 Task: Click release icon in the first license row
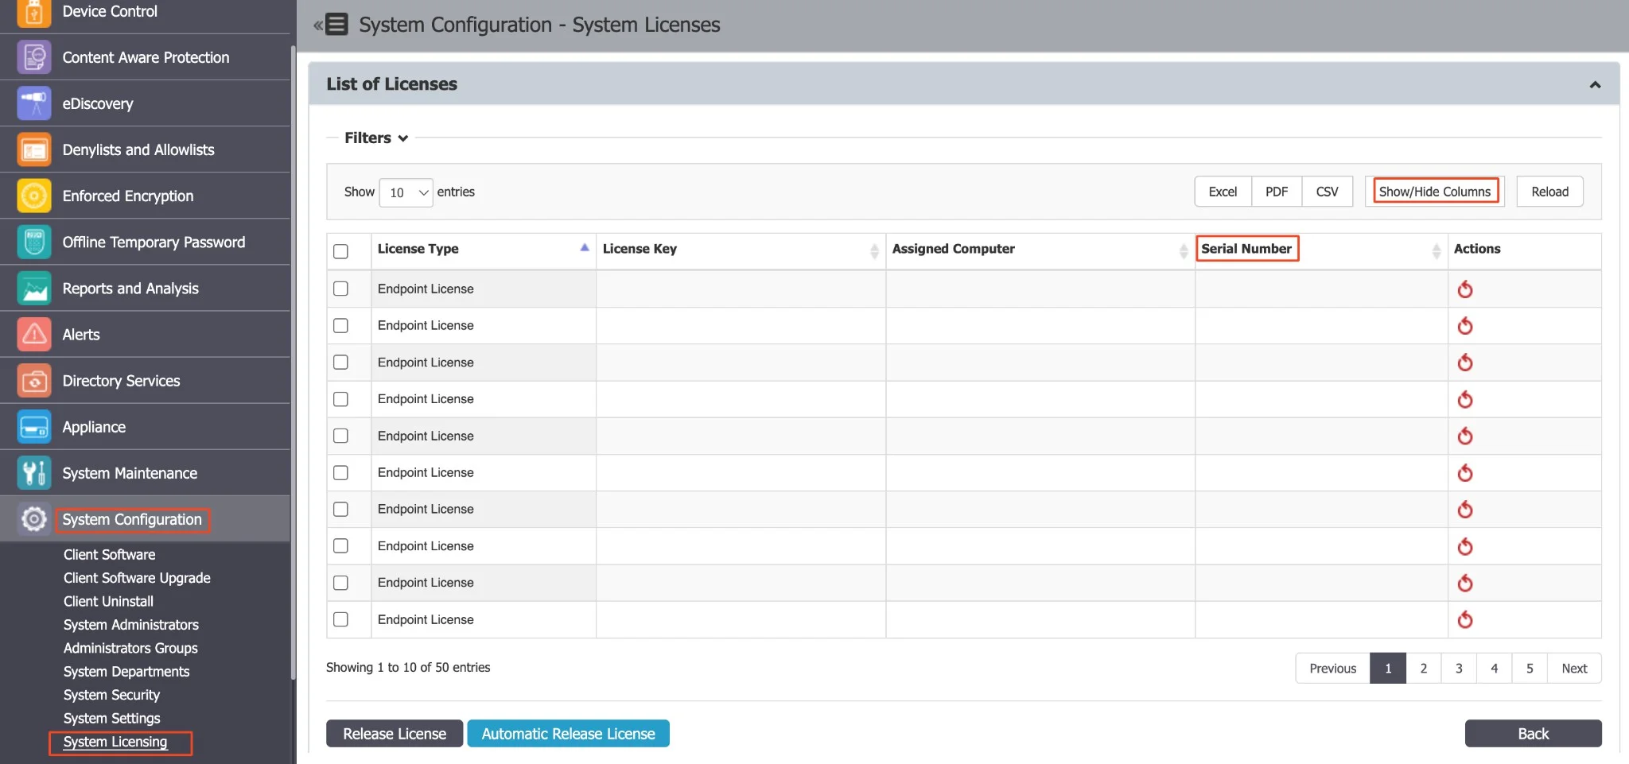pyautogui.click(x=1464, y=289)
